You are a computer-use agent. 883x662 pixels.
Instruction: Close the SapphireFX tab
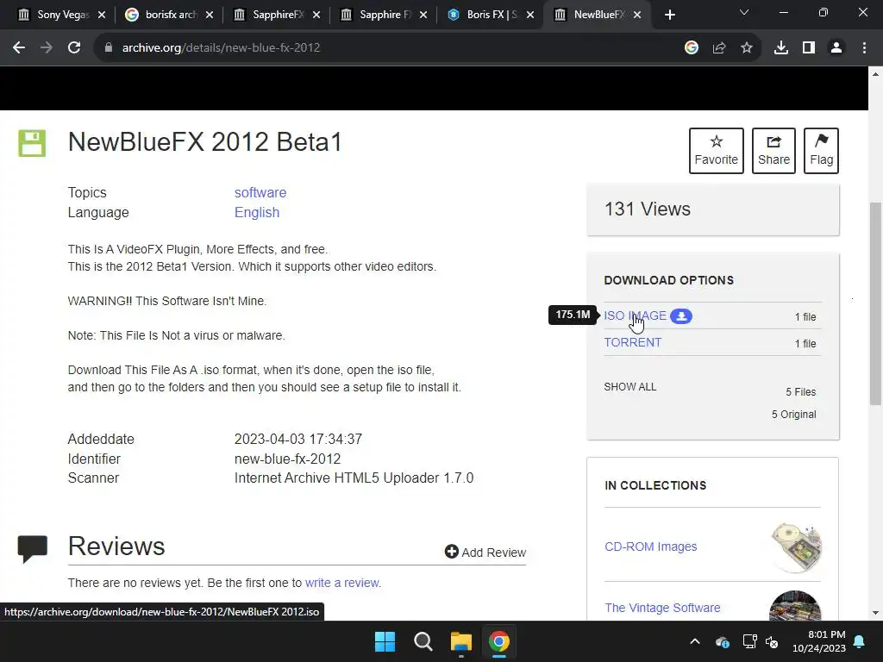coord(316,15)
